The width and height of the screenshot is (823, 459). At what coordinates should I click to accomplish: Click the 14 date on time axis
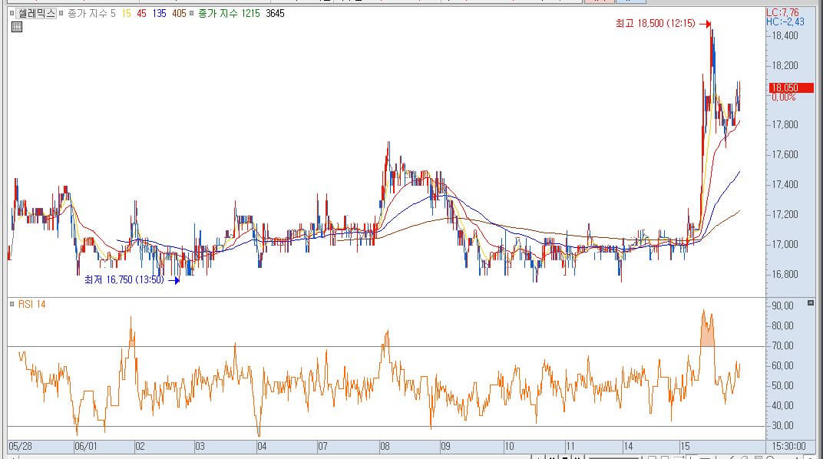(x=628, y=447)
